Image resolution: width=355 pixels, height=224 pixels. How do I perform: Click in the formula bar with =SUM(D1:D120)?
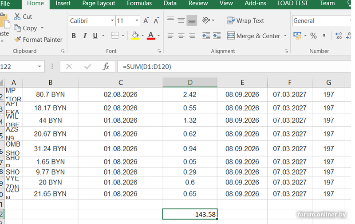(x=234, y=66)
